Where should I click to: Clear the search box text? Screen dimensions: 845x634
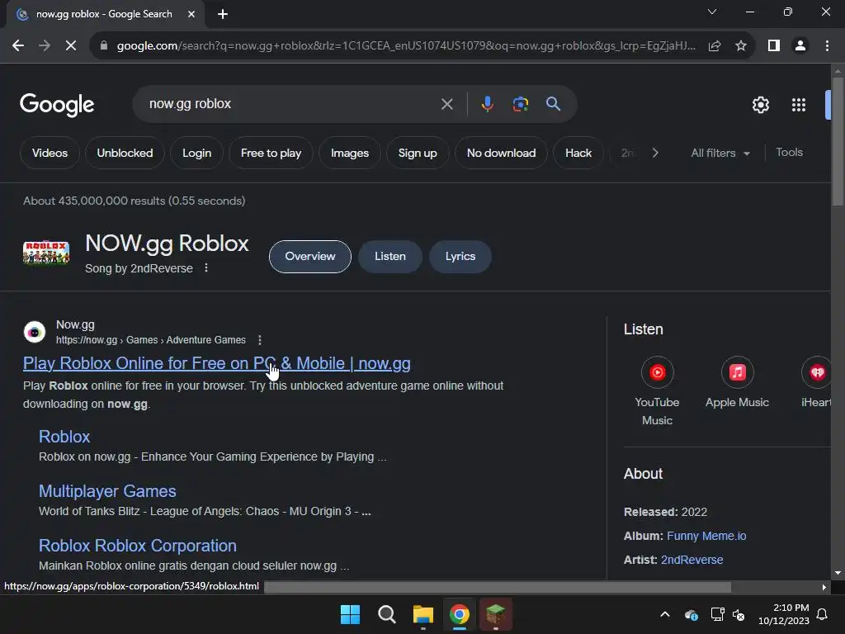click(x=446, y=104)
